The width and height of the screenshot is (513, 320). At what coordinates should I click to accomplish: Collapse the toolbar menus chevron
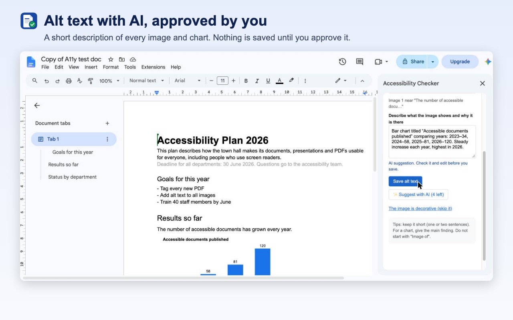click(x=362, y=81)
